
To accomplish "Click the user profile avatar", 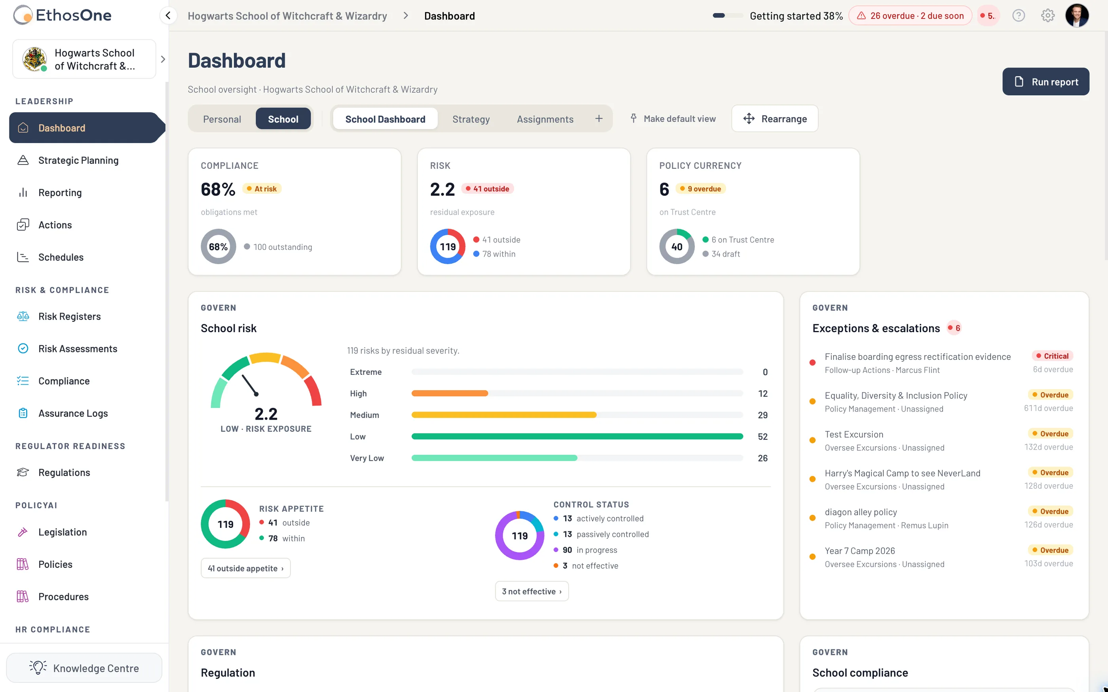I will click(1077, 15).
